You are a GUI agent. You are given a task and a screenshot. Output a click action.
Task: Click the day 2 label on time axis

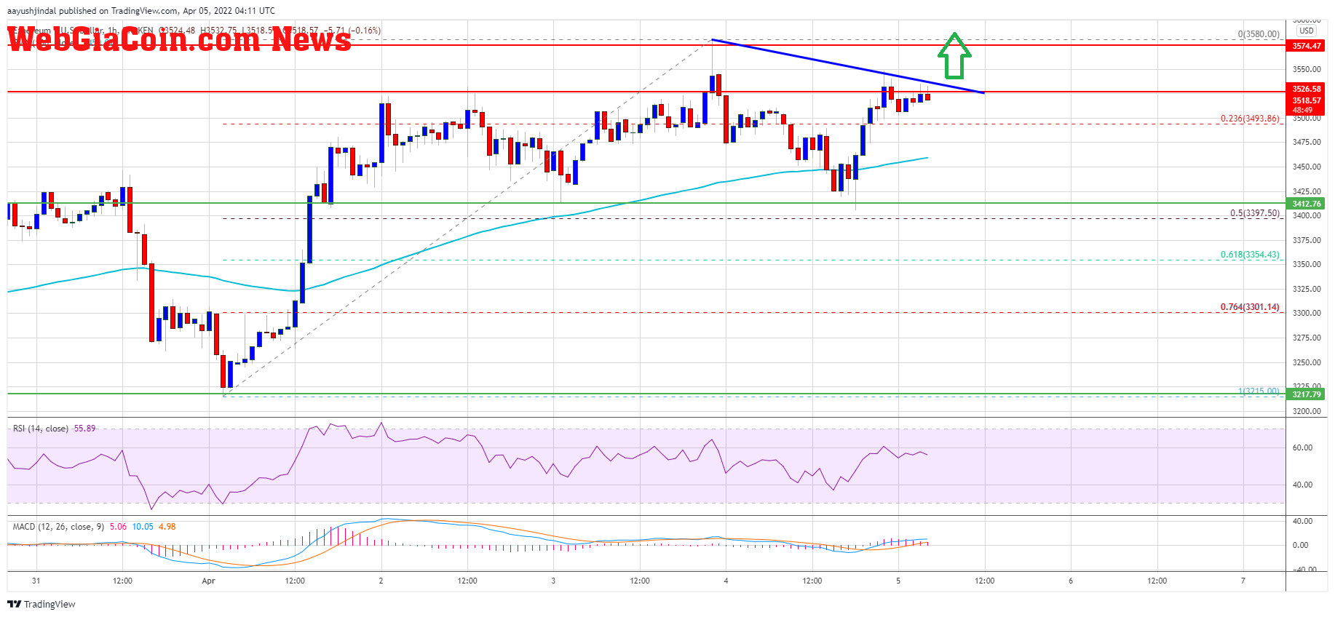tap(381, 581)
